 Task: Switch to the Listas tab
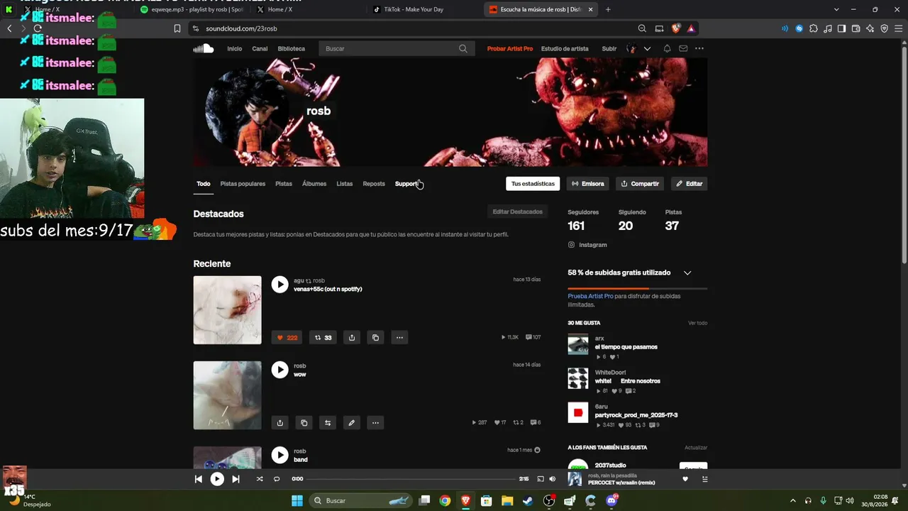click(345, 184)
